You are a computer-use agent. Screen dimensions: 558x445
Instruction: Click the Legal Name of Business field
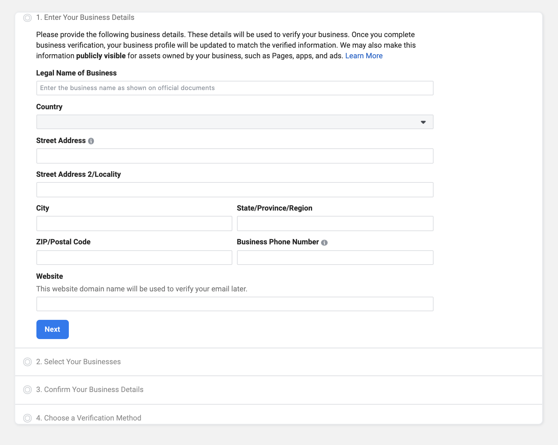(235, 88)
